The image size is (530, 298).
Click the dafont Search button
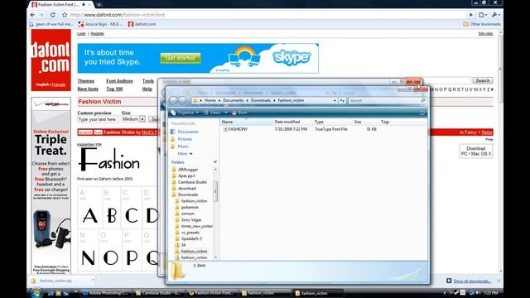pos(483,81)
